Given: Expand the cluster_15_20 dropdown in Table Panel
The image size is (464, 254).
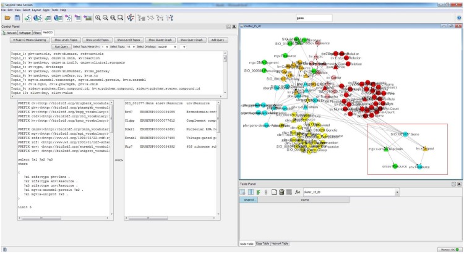Looking at the screenshot, I should click(397, 192).
